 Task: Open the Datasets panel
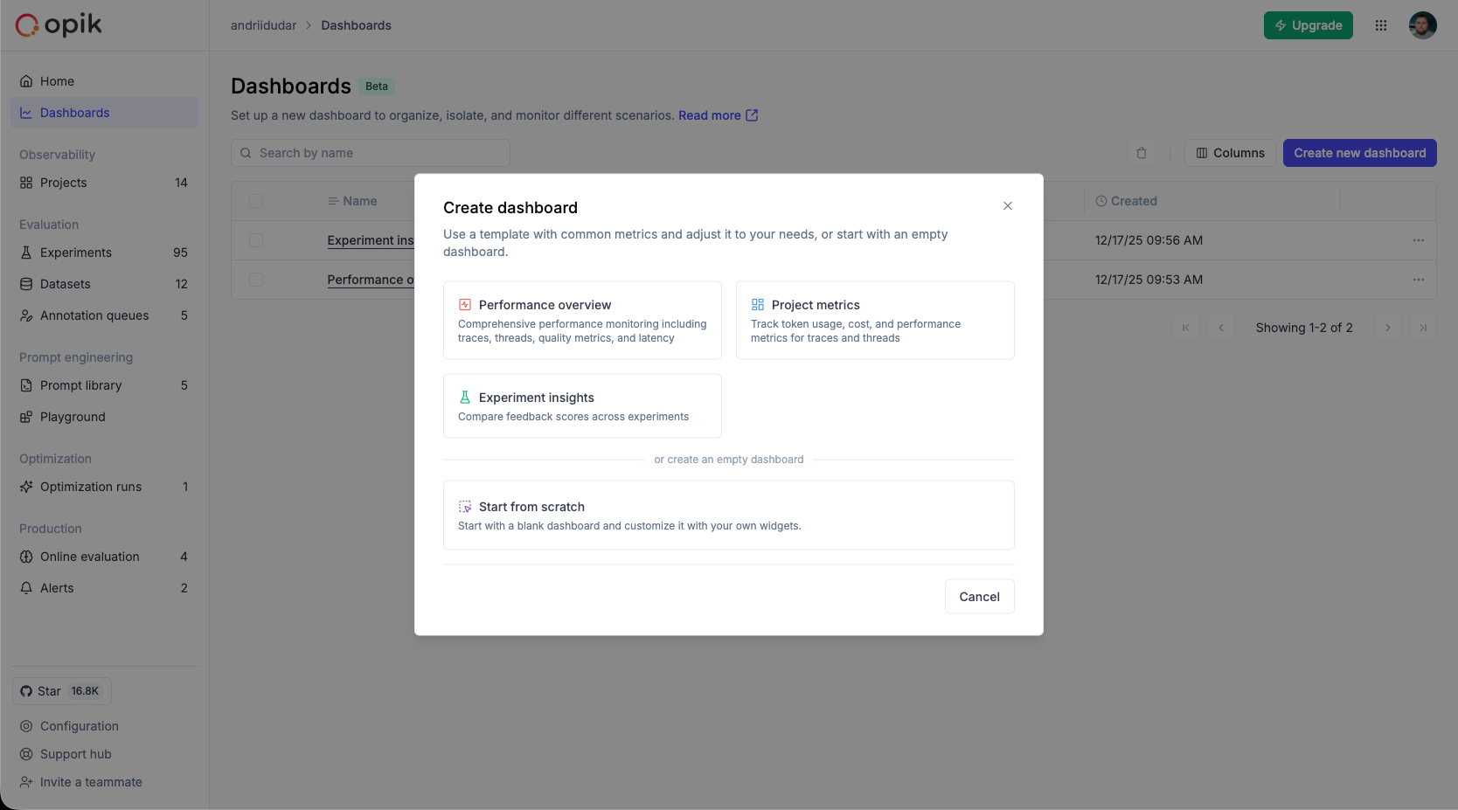point(65,284)
